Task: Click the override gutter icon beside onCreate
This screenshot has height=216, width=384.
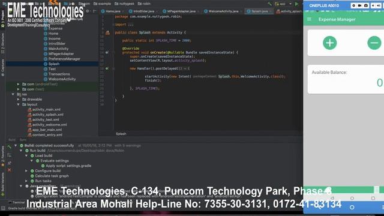Action: (107, 52)
